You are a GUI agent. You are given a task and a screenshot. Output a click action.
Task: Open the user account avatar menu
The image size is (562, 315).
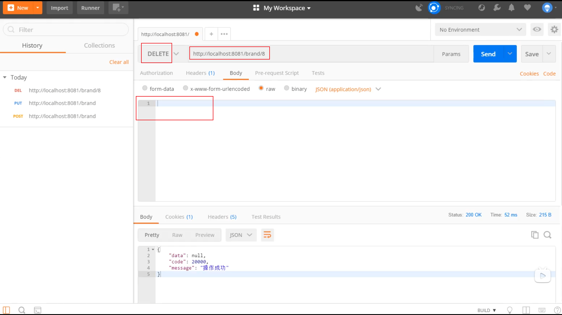[x=547, y=8]
